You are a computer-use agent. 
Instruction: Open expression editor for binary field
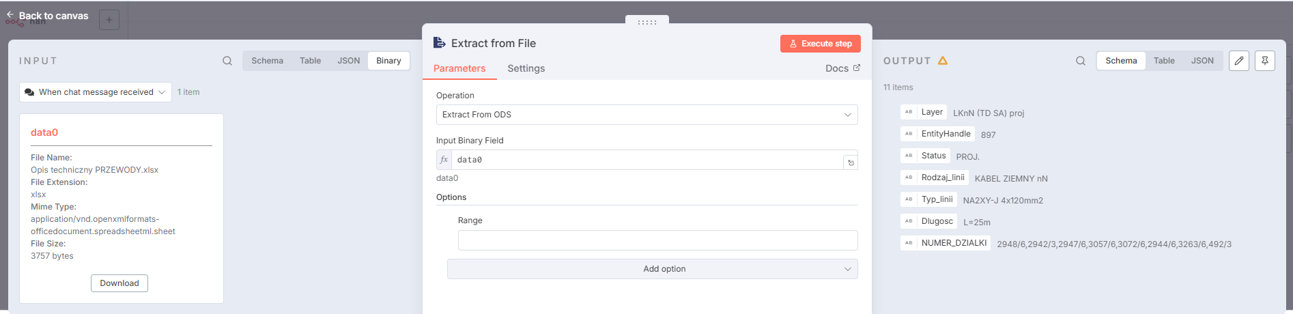[851, 162]
